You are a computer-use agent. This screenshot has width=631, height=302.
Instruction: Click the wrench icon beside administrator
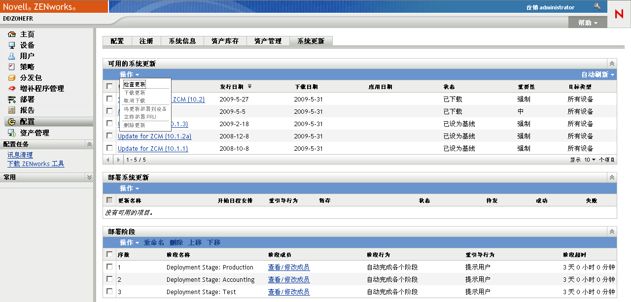pos(597,7)
